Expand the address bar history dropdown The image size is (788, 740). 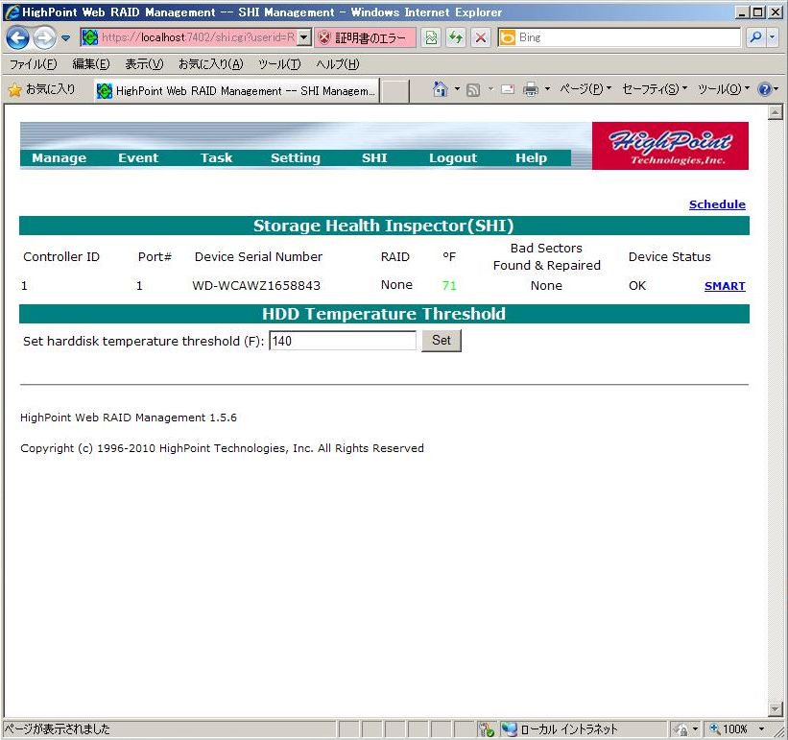(303, 37)
